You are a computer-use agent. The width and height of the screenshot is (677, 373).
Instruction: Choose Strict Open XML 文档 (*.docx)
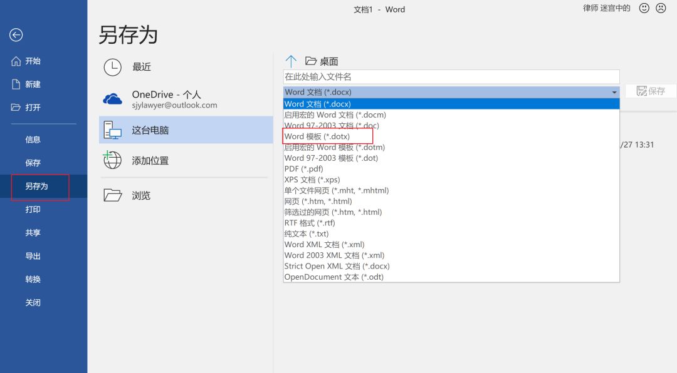tap(451, 265)
